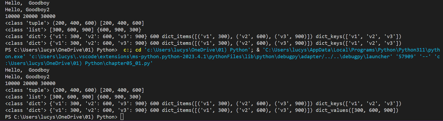Click the blinking cursor at the final prompt
This screenshot has height=121, width=443.
[122, 117]
